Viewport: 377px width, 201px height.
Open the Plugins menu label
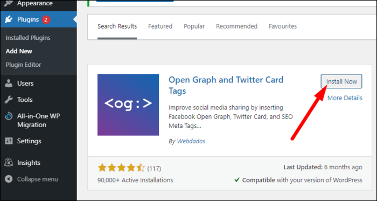pyautogui.click(x=28, y=19)
